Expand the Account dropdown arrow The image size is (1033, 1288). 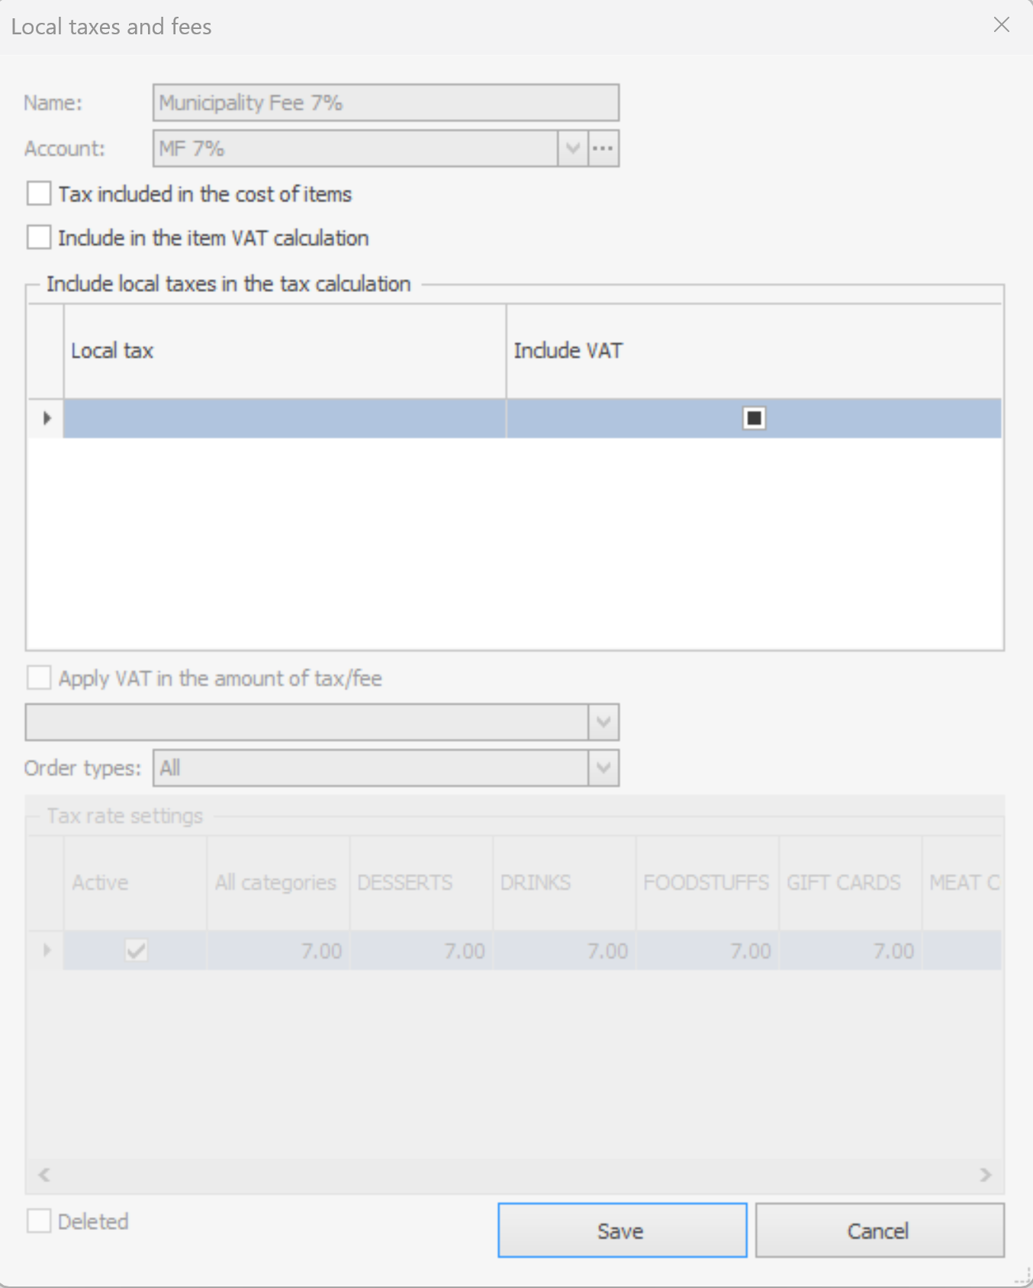point(573,149)
